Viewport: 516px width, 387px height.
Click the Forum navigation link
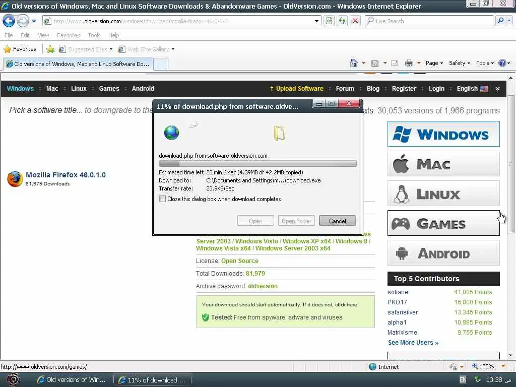(x=345, y=89)
